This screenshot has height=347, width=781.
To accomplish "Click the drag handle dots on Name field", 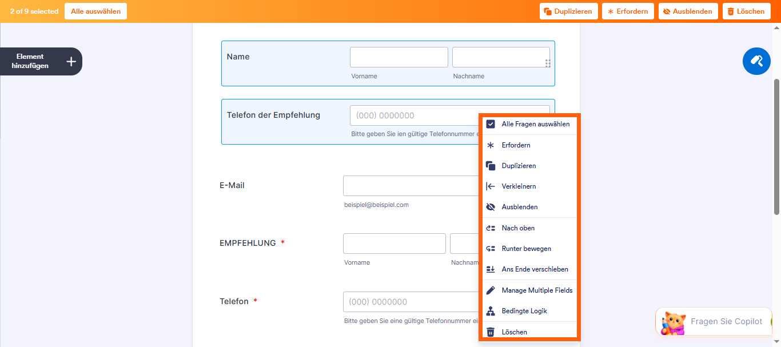I will pos(548,63).
